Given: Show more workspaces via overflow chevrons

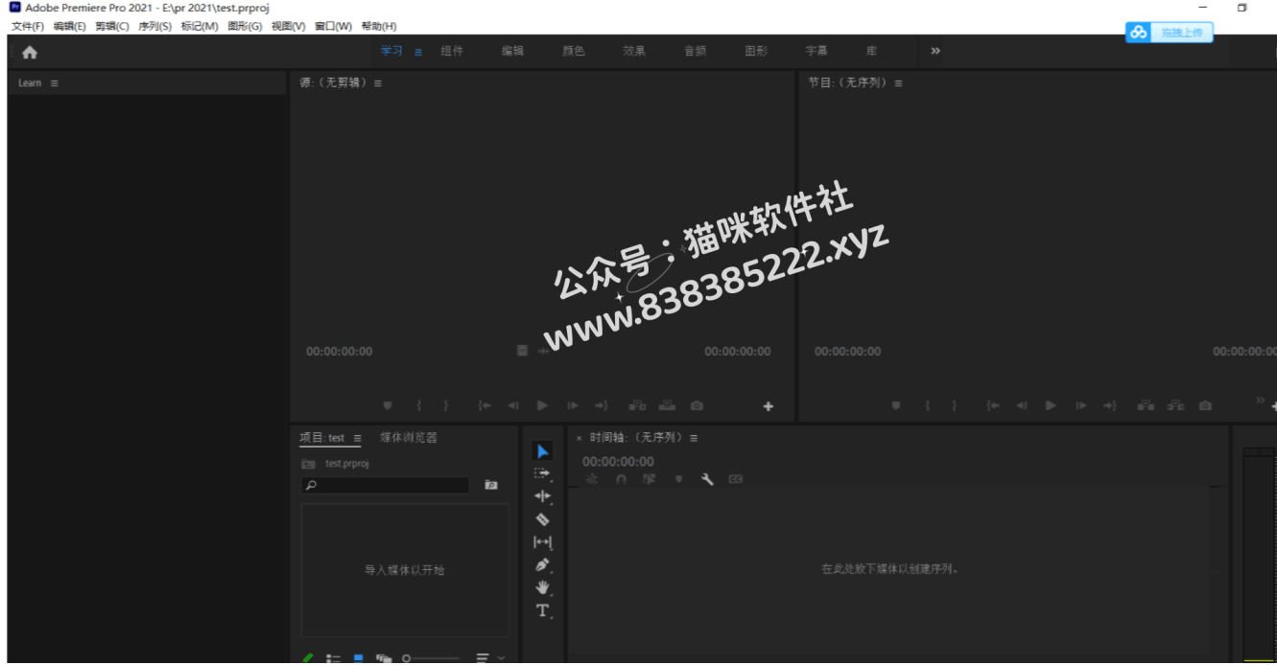Looking at the screenshot, I should tap(935, 51).
